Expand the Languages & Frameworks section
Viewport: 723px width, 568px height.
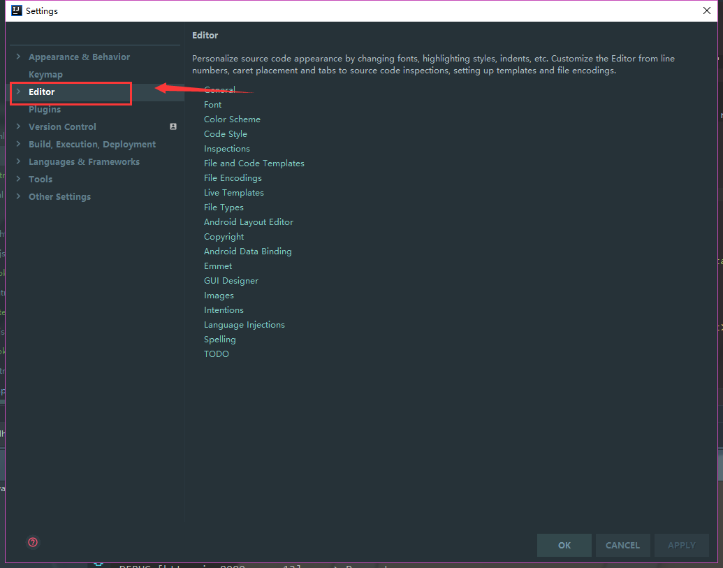point(19,161)
